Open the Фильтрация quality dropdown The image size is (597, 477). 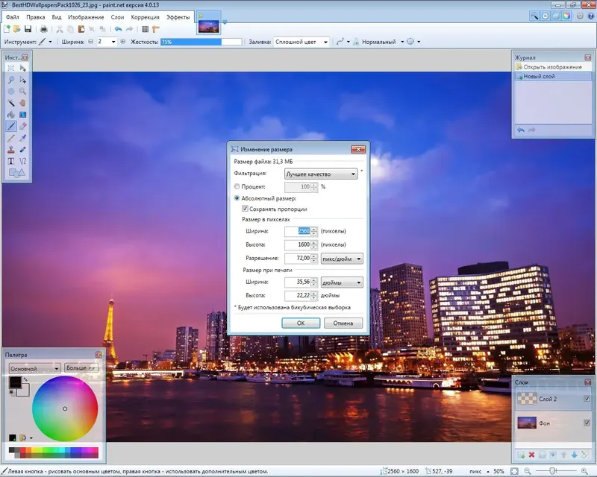point(321,174)
